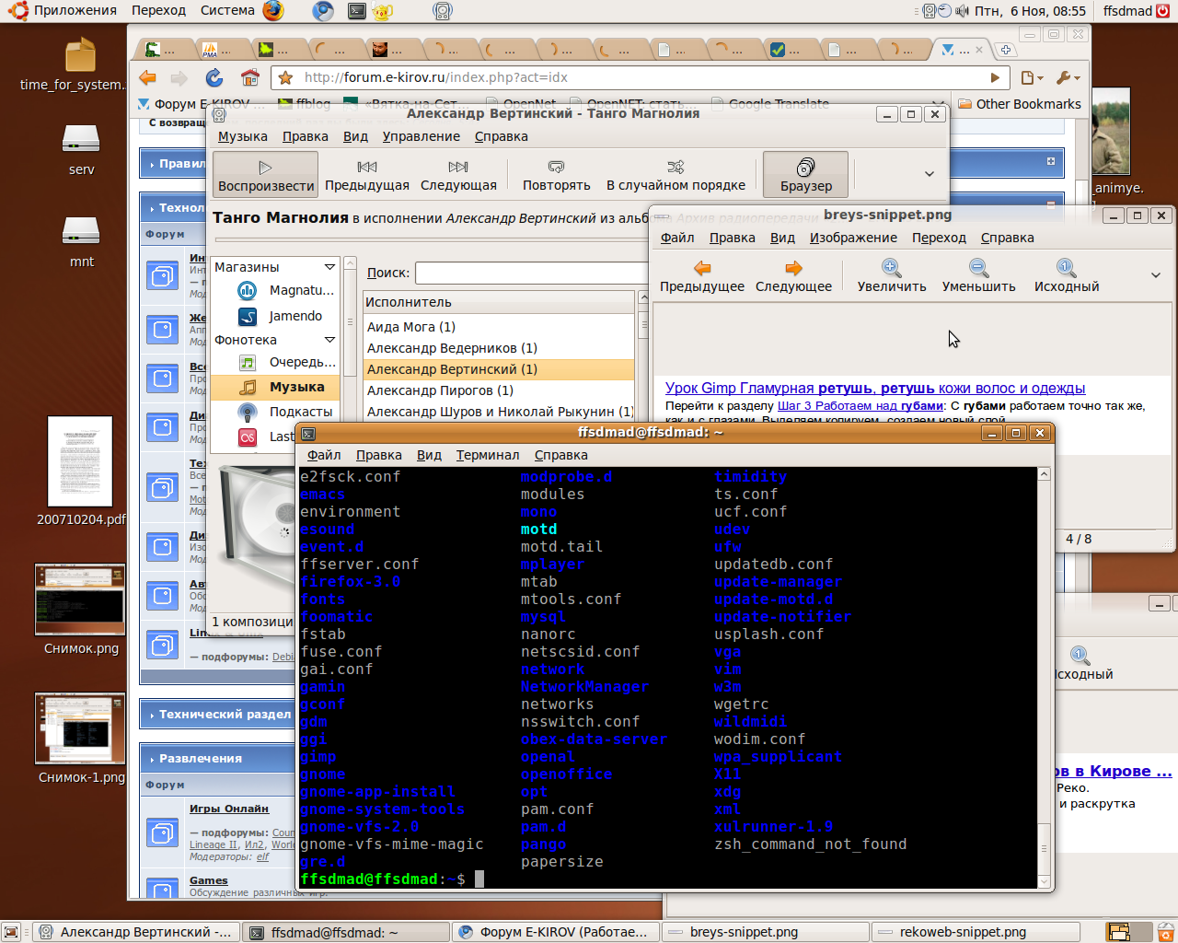
Task: Collapse the Фонотека section in sidebar
Action: (329, 340)
